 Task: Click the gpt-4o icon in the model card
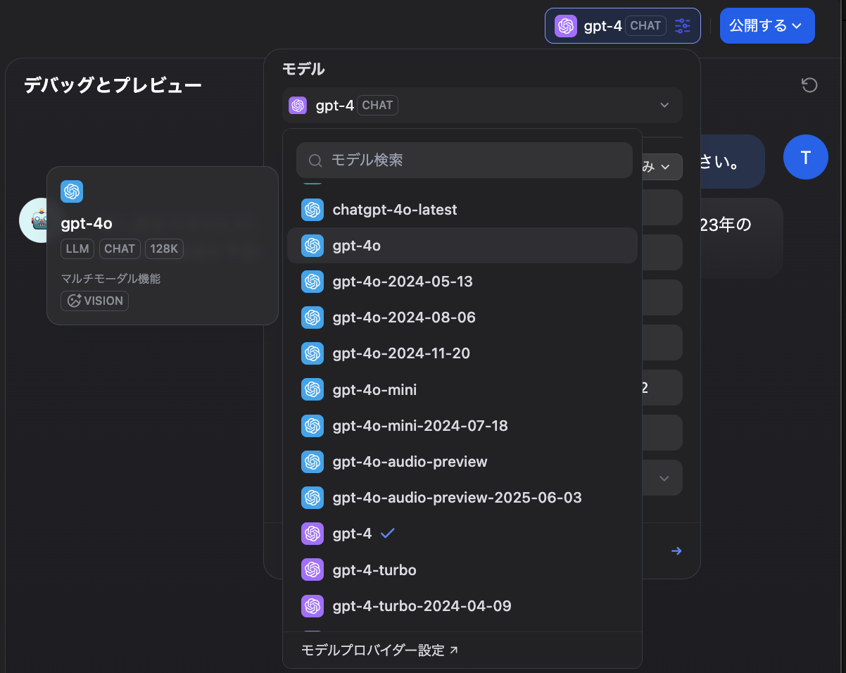tap(72, 191)
